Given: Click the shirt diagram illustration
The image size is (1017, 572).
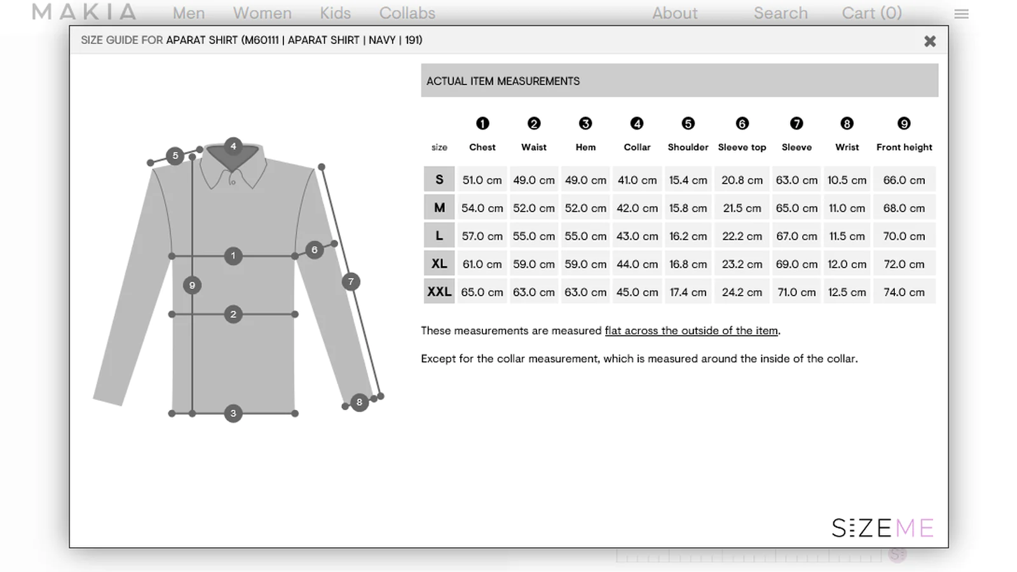Looking at the screenshot, I should [x=238, y=280].
